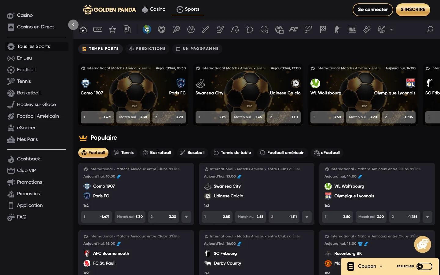Switch to the Casino top tab
Image resolution: width=440 pixels, height=275 pixels.
point(154,9)
